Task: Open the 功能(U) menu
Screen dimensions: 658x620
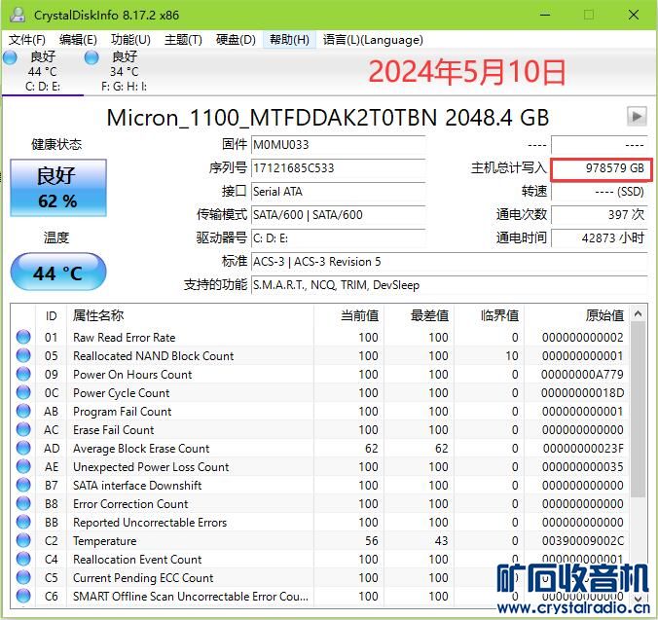Action: (x=130, y=40)
